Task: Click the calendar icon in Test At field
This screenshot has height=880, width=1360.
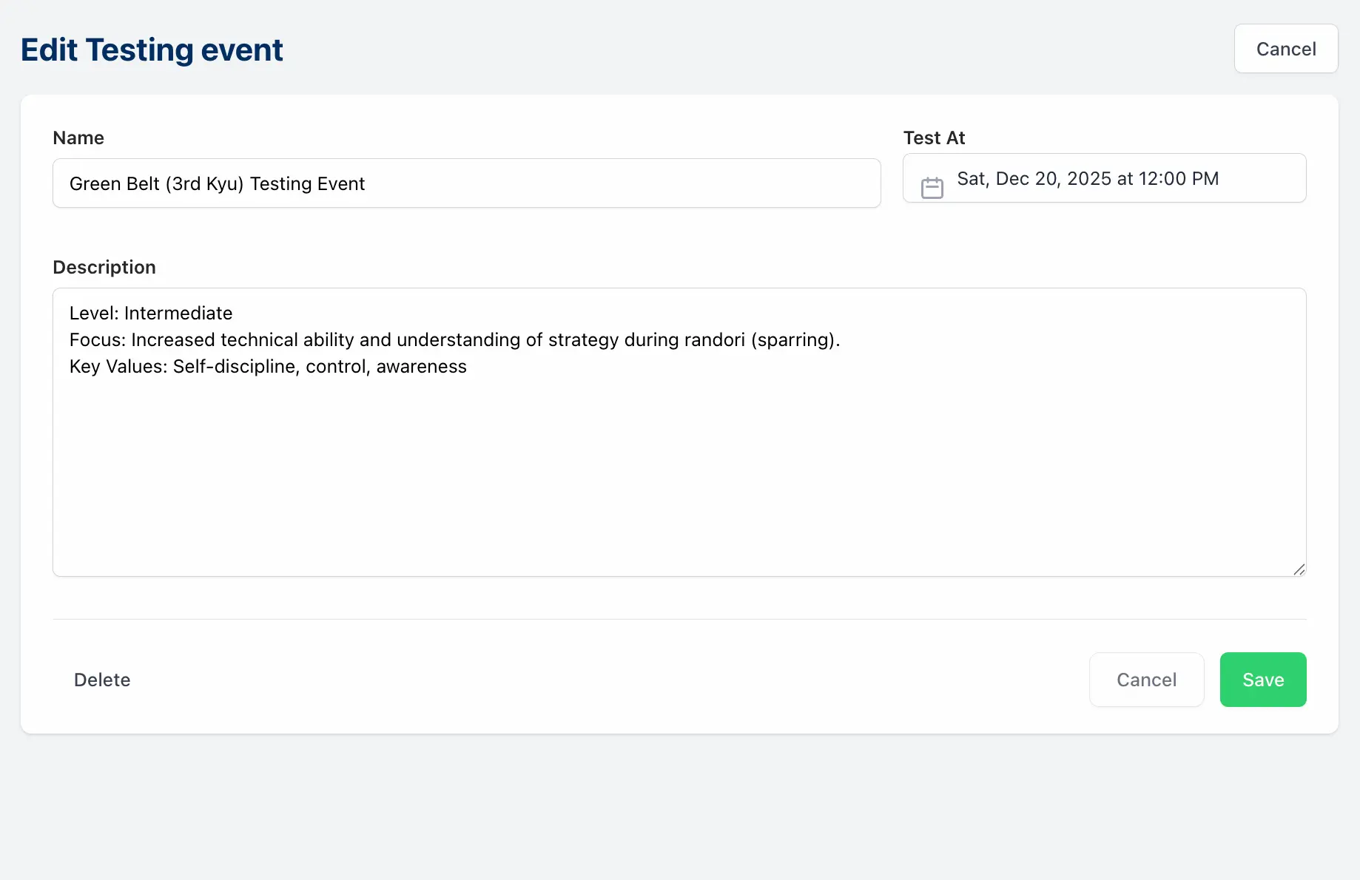Action: point(932,188)
